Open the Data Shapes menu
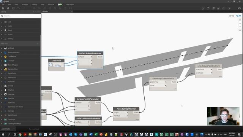243x137 pixels. [70, 5]
